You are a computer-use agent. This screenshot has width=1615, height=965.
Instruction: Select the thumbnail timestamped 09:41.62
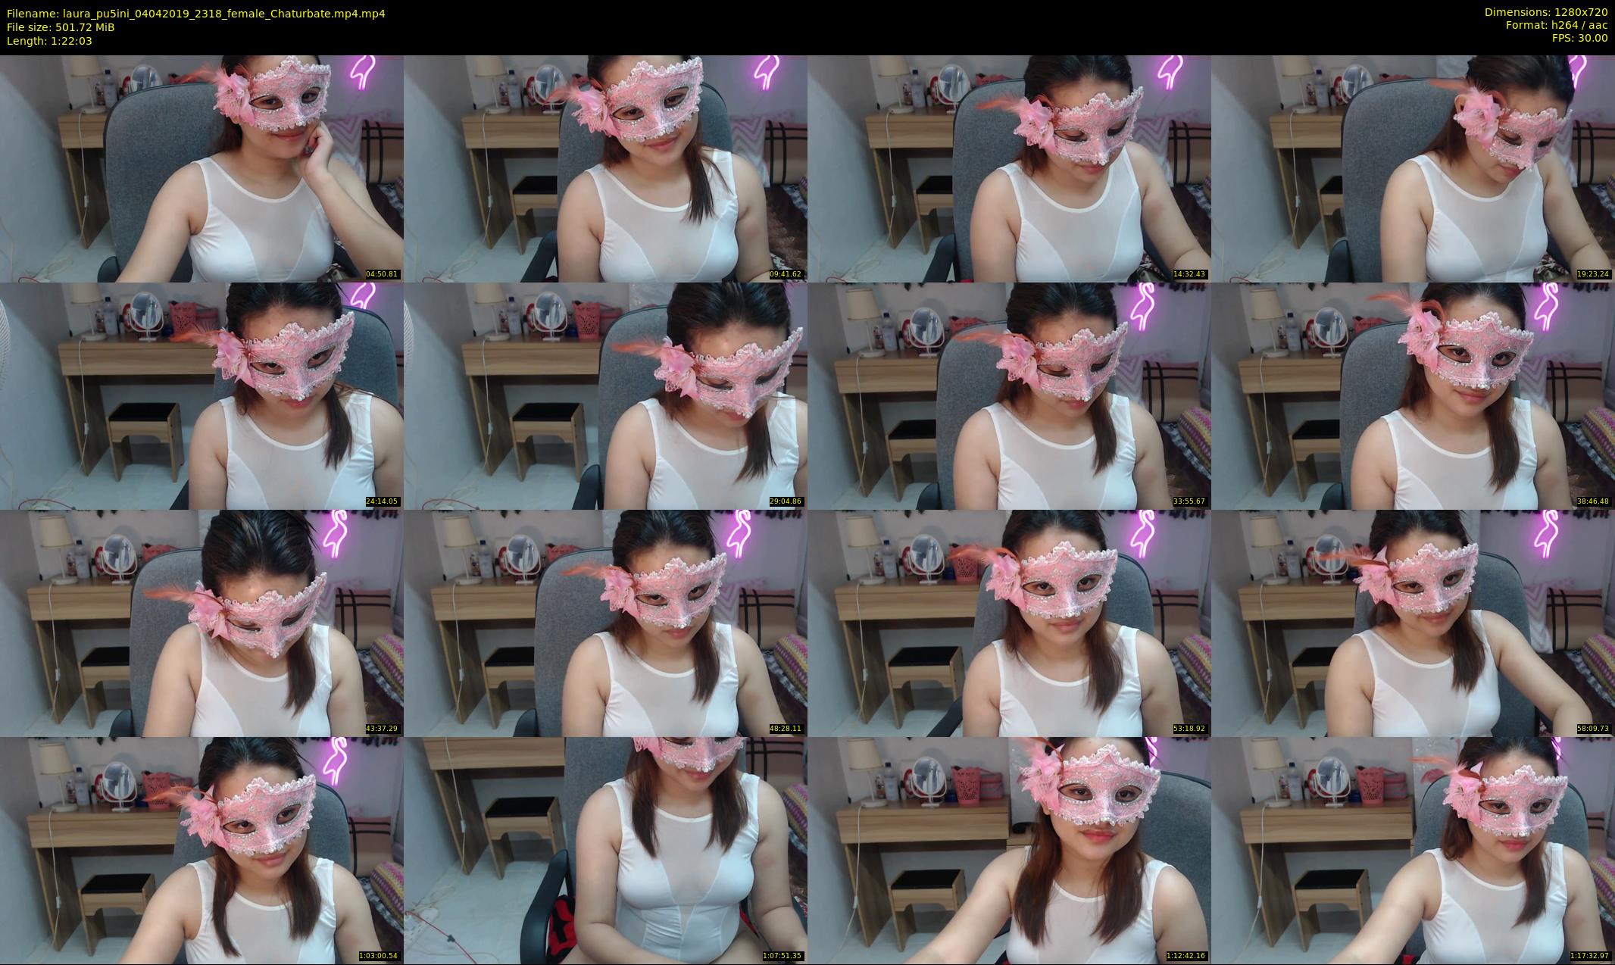click(605, 168)
